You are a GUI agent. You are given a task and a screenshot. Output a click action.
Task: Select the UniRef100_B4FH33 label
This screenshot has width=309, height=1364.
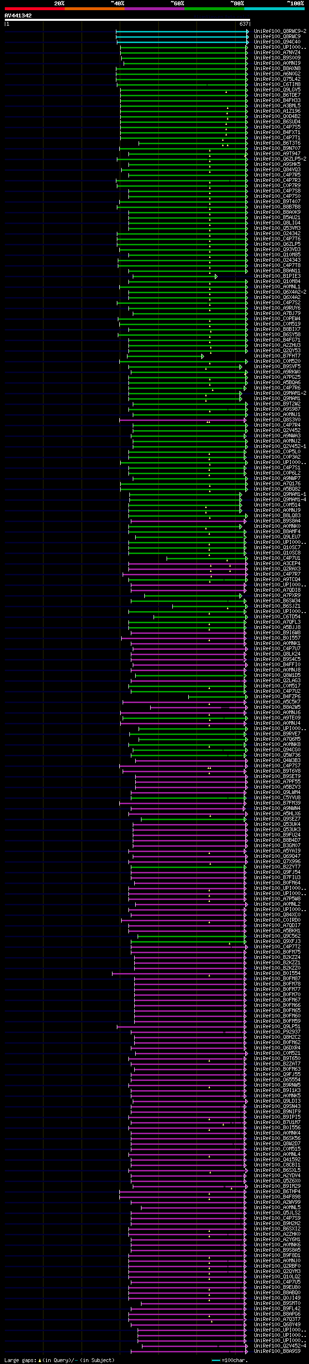coord(277,100)
